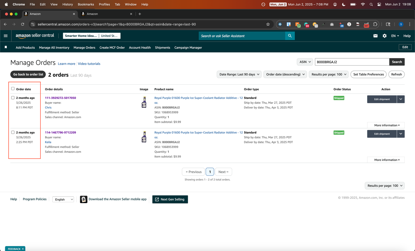
Task: Open macOS Control Center icon
Action: (379, 4)
